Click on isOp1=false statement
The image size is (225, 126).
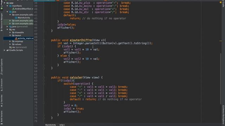pyautogui.click(x=66, y=24)
